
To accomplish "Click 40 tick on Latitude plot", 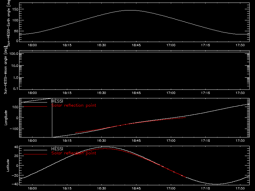I will 16,147.
